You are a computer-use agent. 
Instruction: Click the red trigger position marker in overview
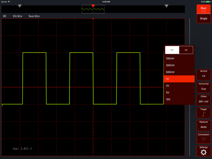tap(93, 6)
